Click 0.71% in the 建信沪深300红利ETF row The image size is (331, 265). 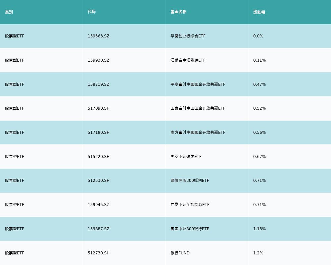260,181
